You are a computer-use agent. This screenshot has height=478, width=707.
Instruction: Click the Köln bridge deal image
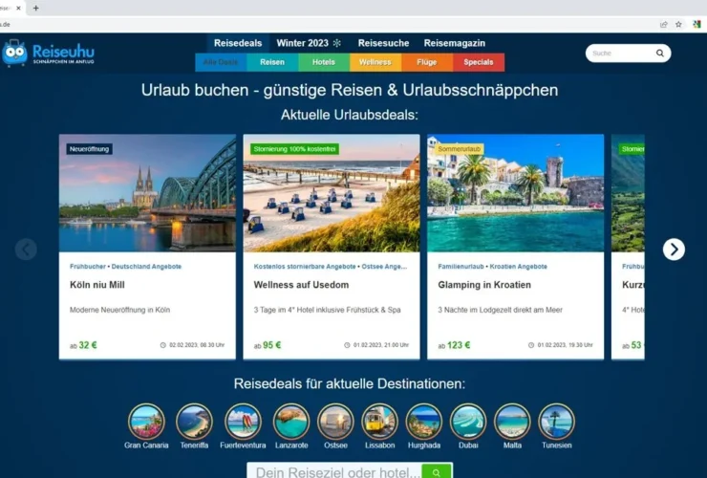click(x=147, y=193)
